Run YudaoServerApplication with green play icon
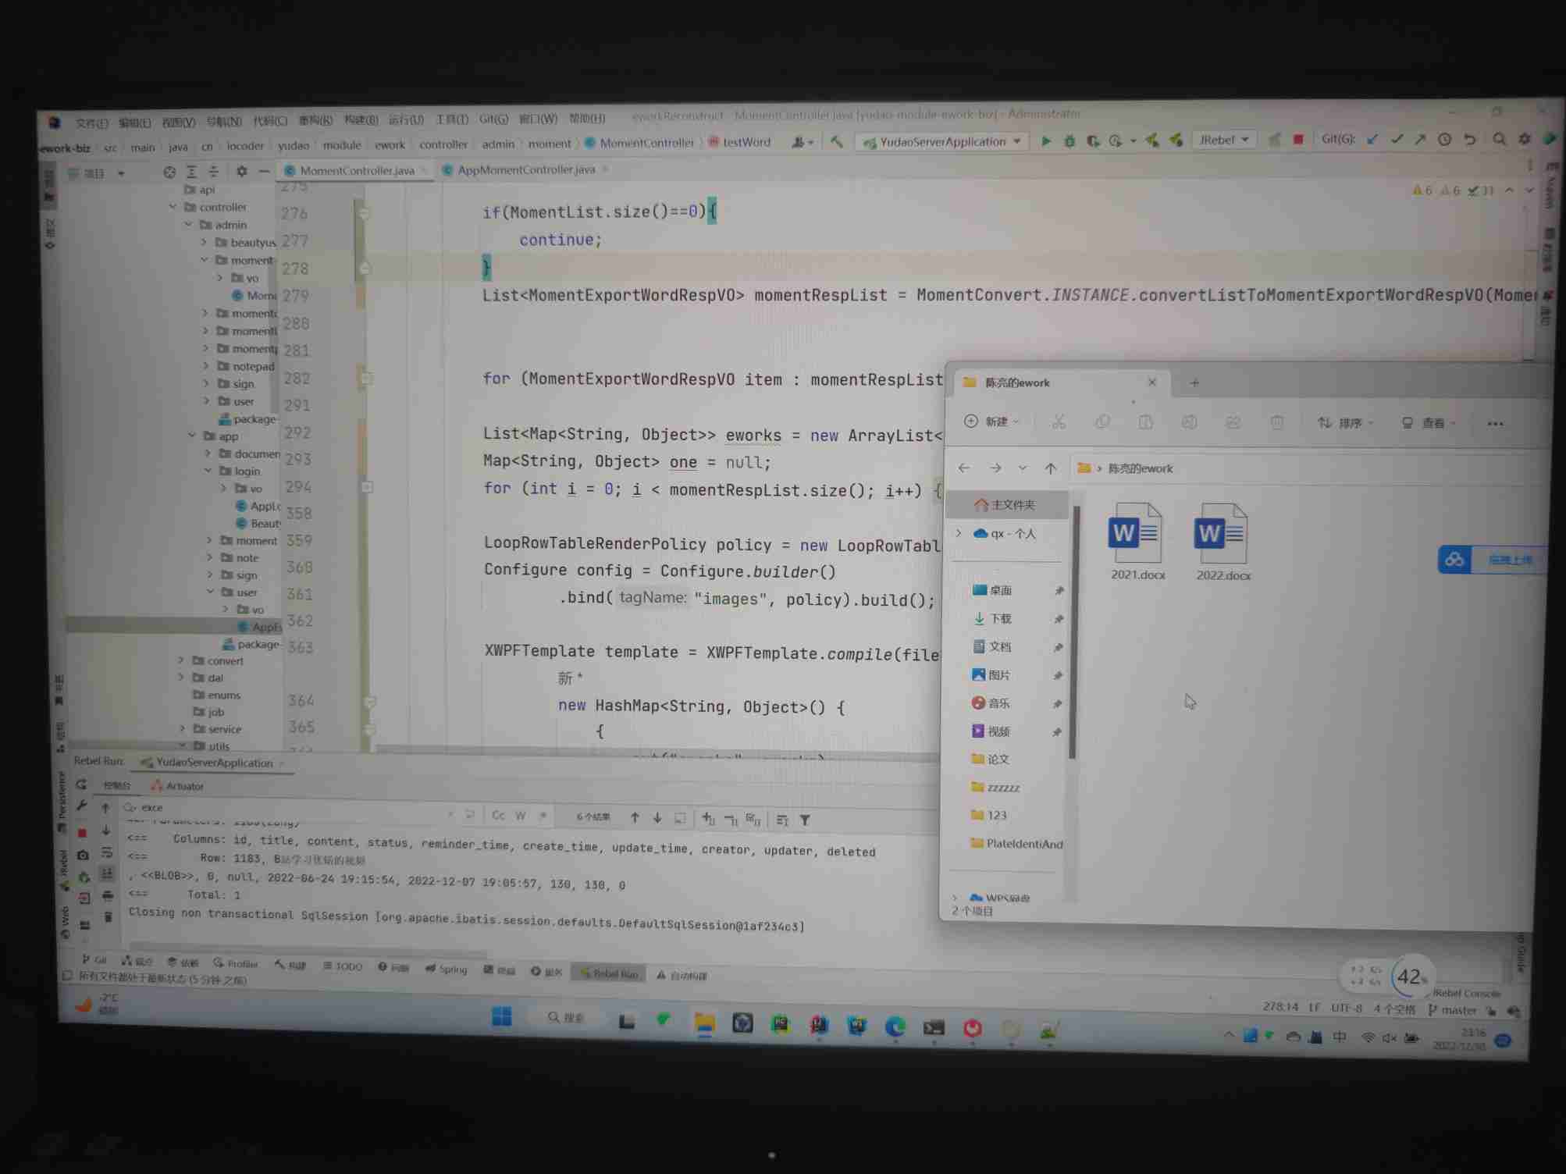The width and height of the screenshot is (1566, 1174). point(1046,141)
